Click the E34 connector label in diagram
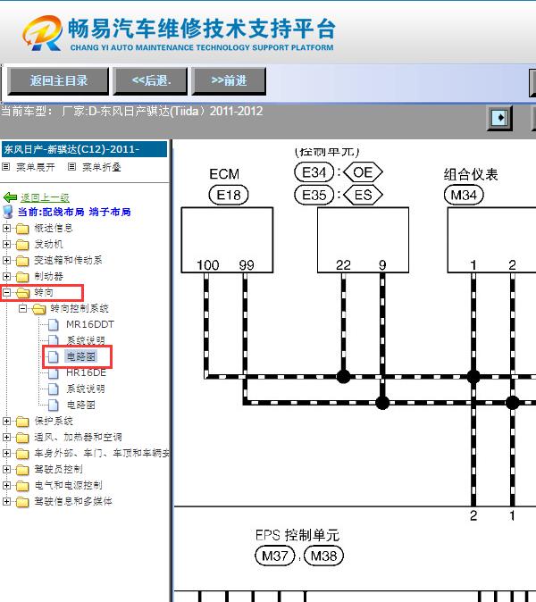The width and height of the screenshot is (536, 602). (314, 172)
